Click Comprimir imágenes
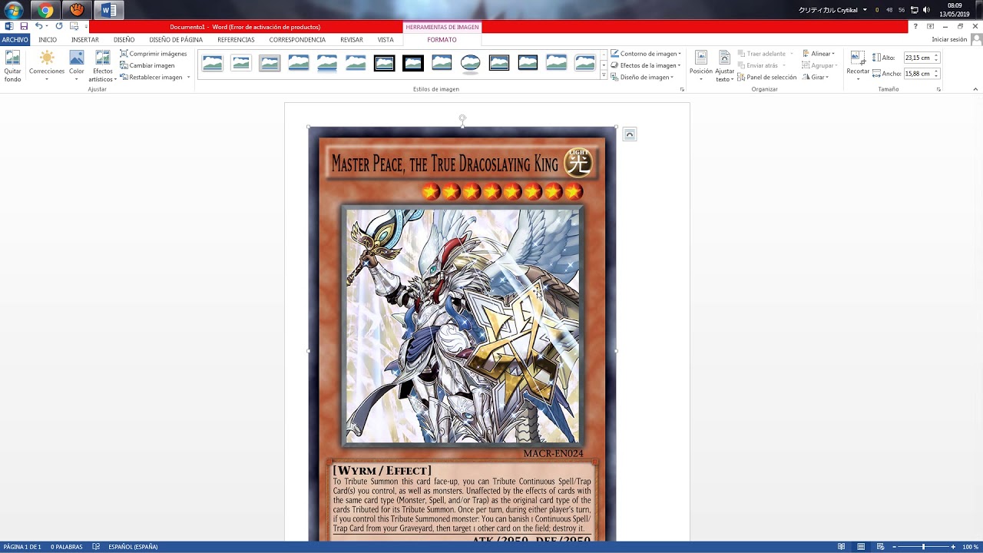This screenshot has width=983, height=553. 153,54
